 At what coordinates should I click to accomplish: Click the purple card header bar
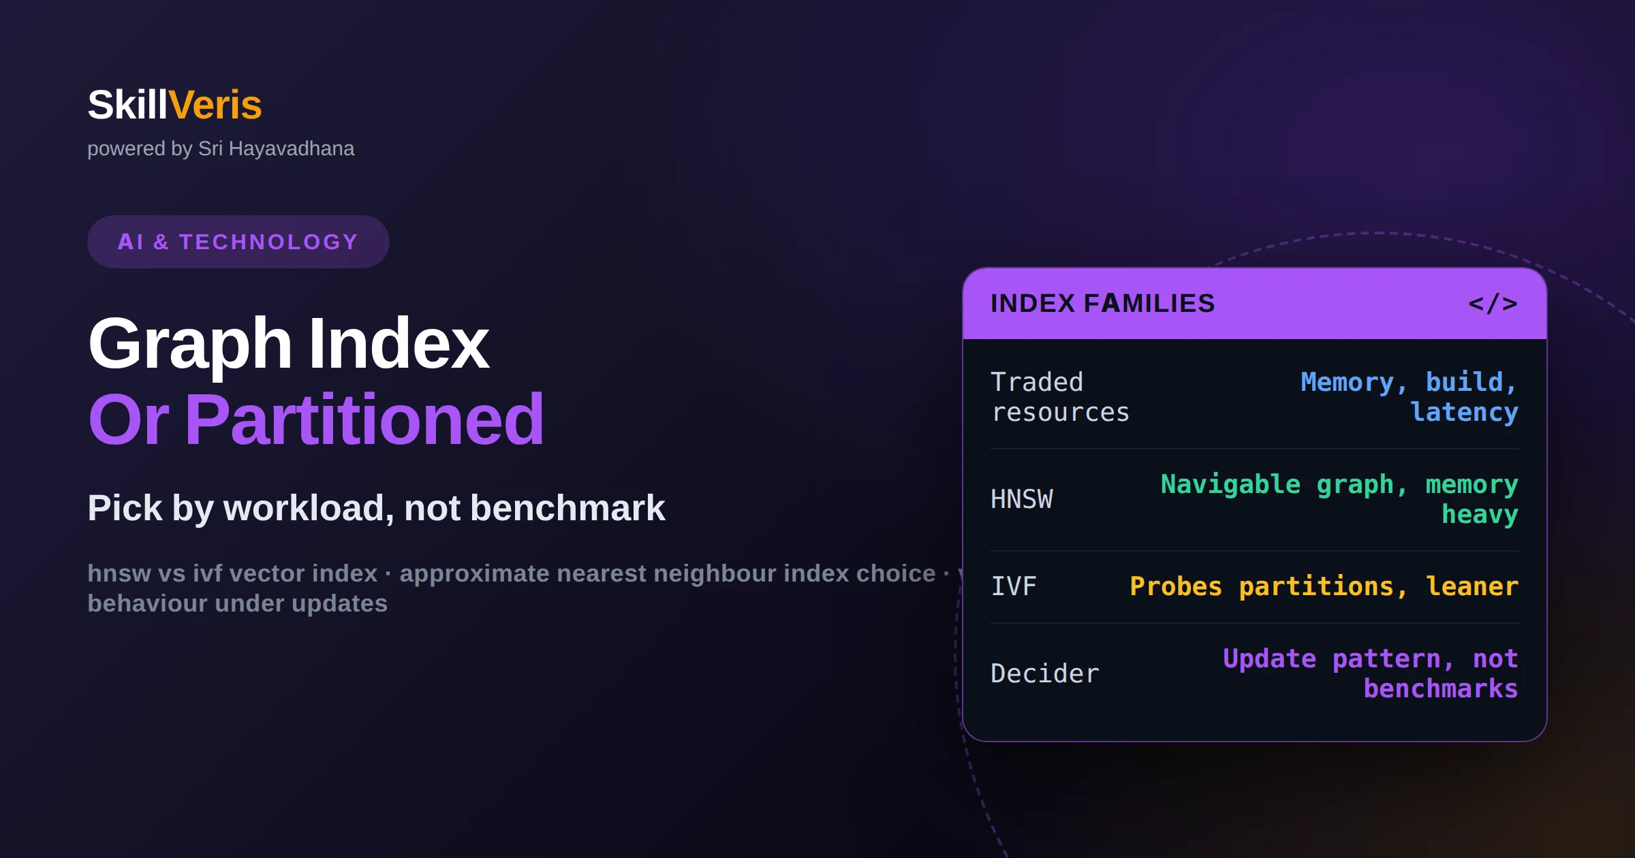click(1255, 304)
